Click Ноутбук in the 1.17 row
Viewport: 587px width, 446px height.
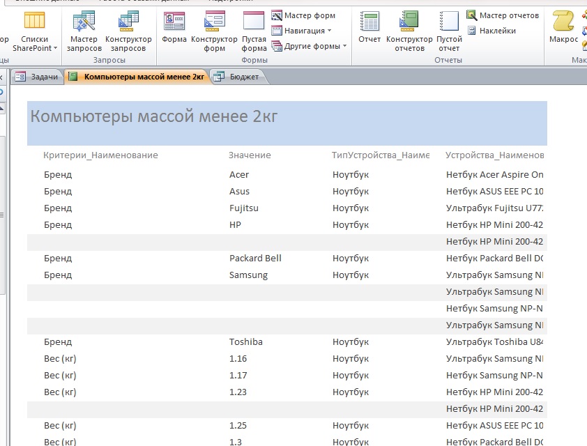(351, 376)
